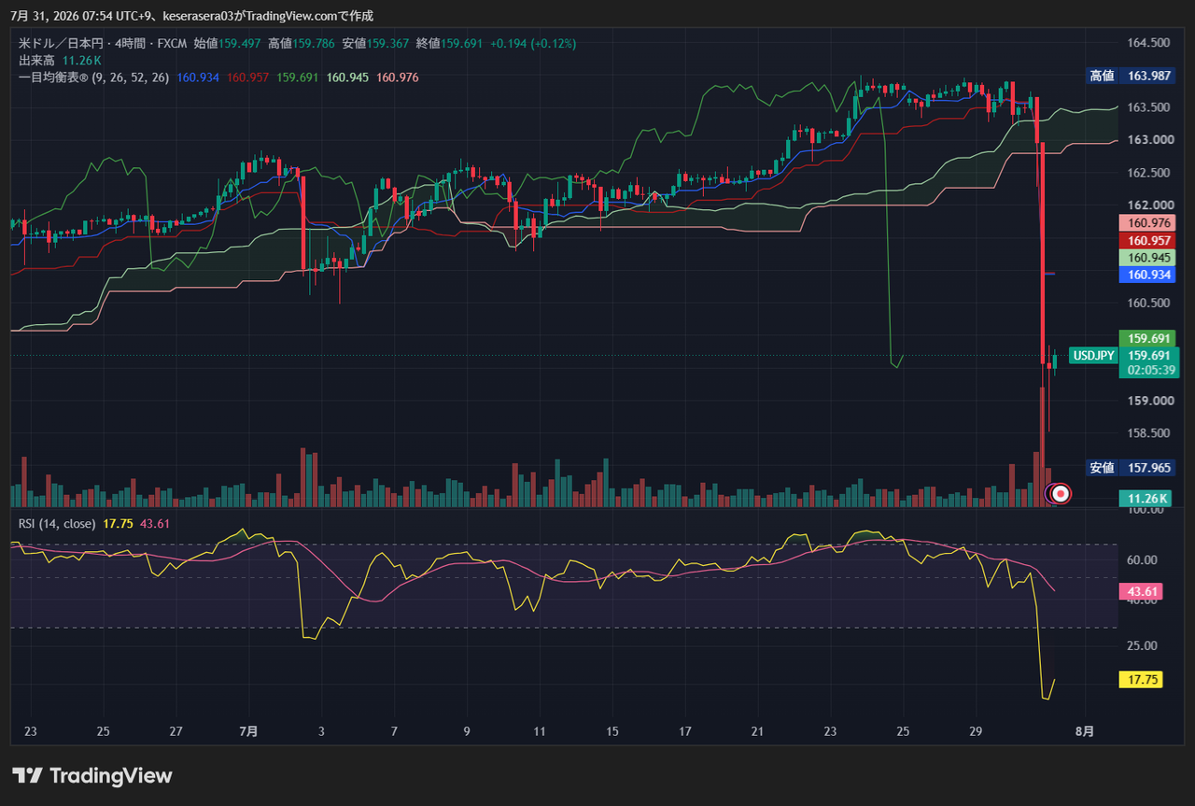Select the 出来高 volume indicator legend
The width and height of the screenshot is (1195, 806).
pos(37,60)
